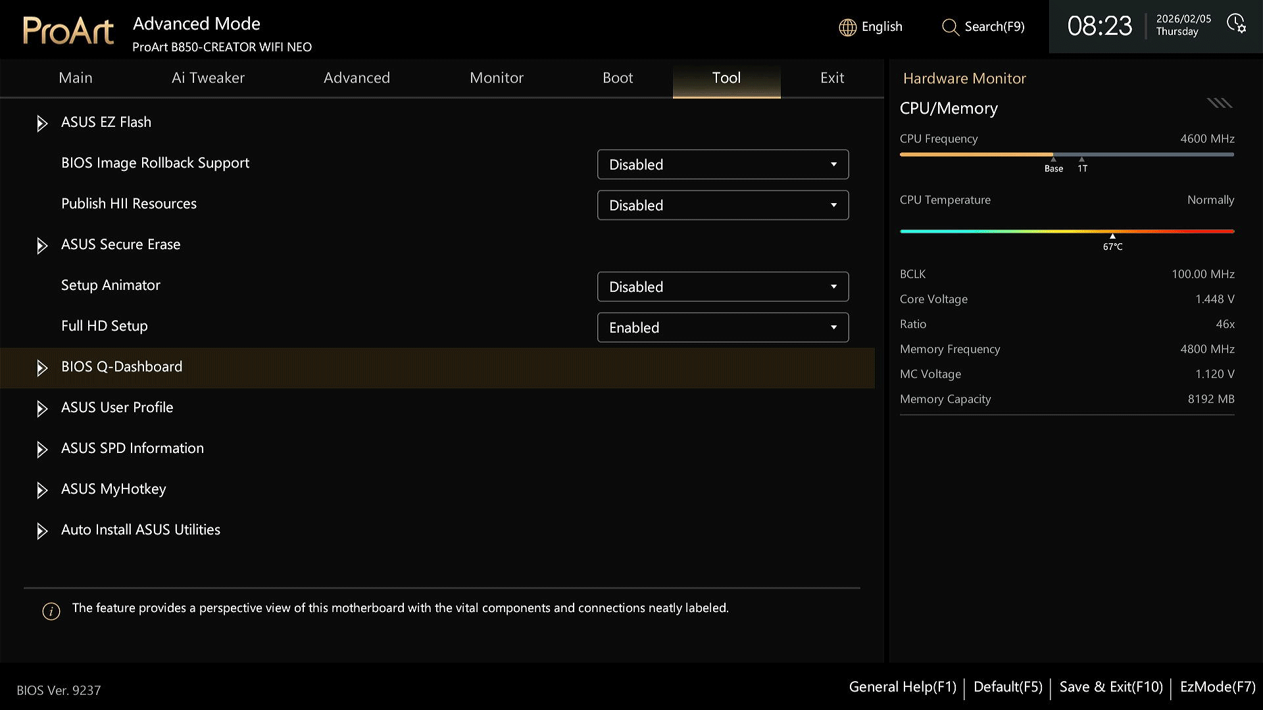This screenshot has height=710, width=1263.
Task: Click the CPU Temperature gradient bar
Action: [1067, 231]
